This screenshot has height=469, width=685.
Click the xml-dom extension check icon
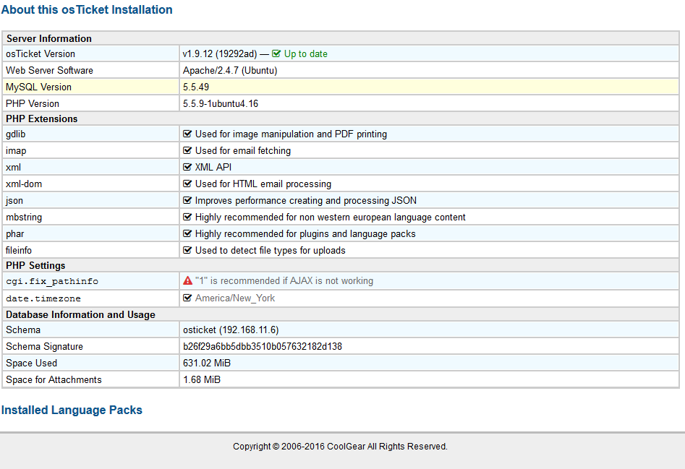(x=187, y=184)
